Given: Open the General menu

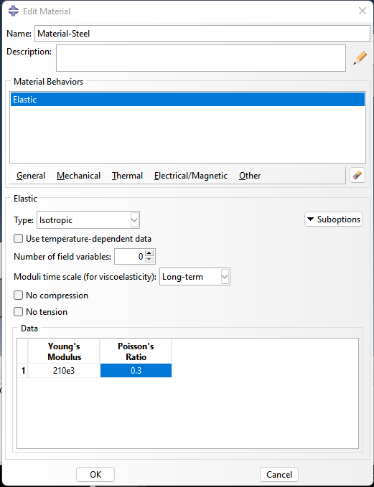Looking at the screenshot, I should 30,176.
